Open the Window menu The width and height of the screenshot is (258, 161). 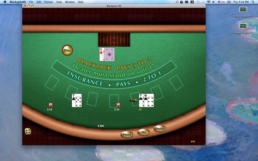pyautogui.click(x=70, y=2)
